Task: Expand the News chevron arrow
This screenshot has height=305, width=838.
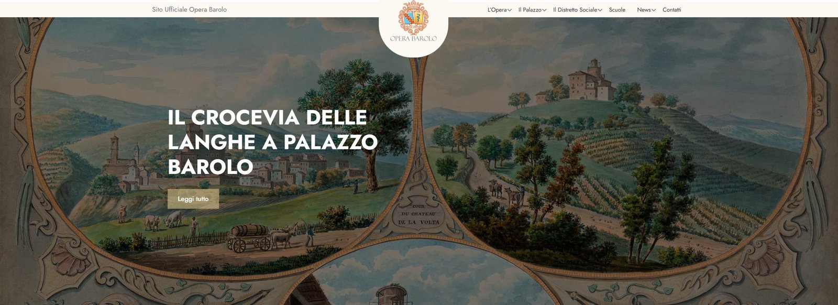Action: [x=654, y=10]
